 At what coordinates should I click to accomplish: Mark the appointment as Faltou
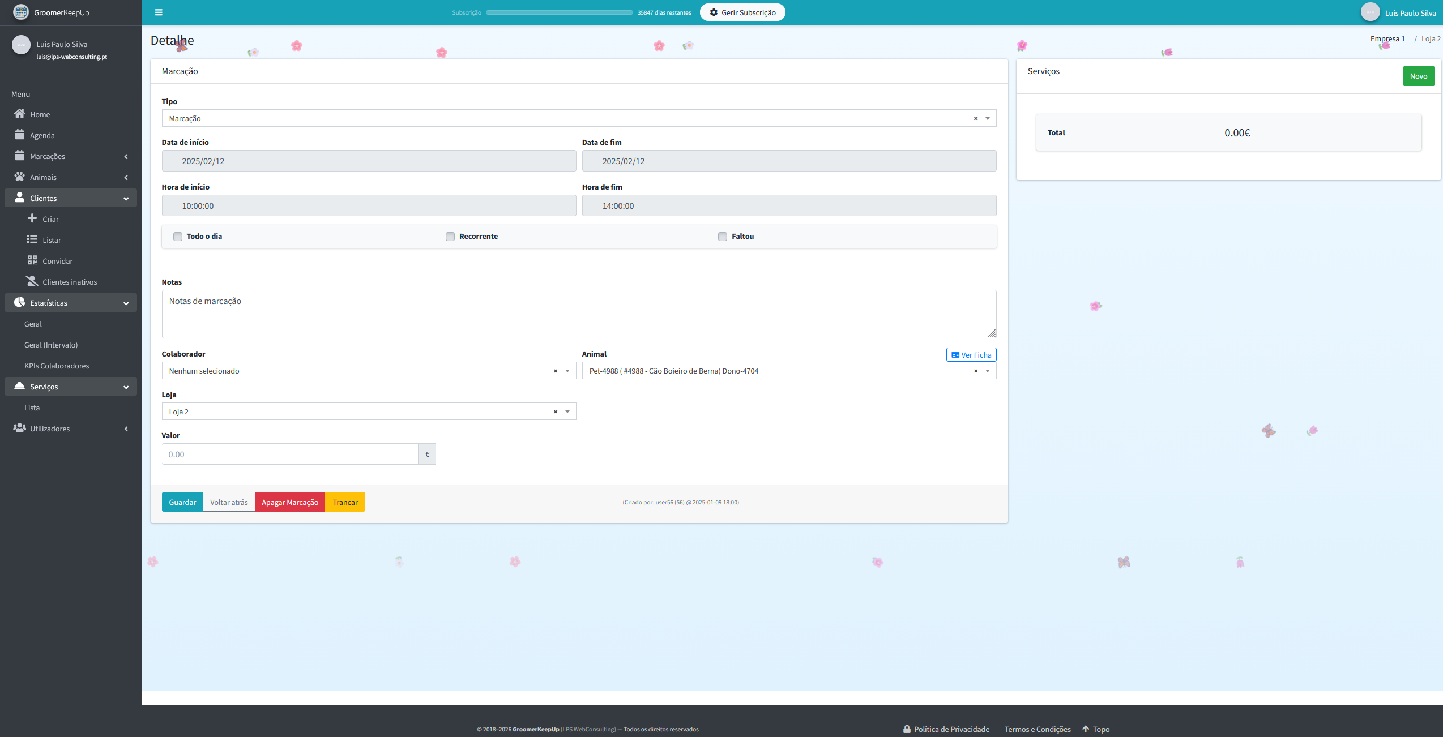point(723,236)
